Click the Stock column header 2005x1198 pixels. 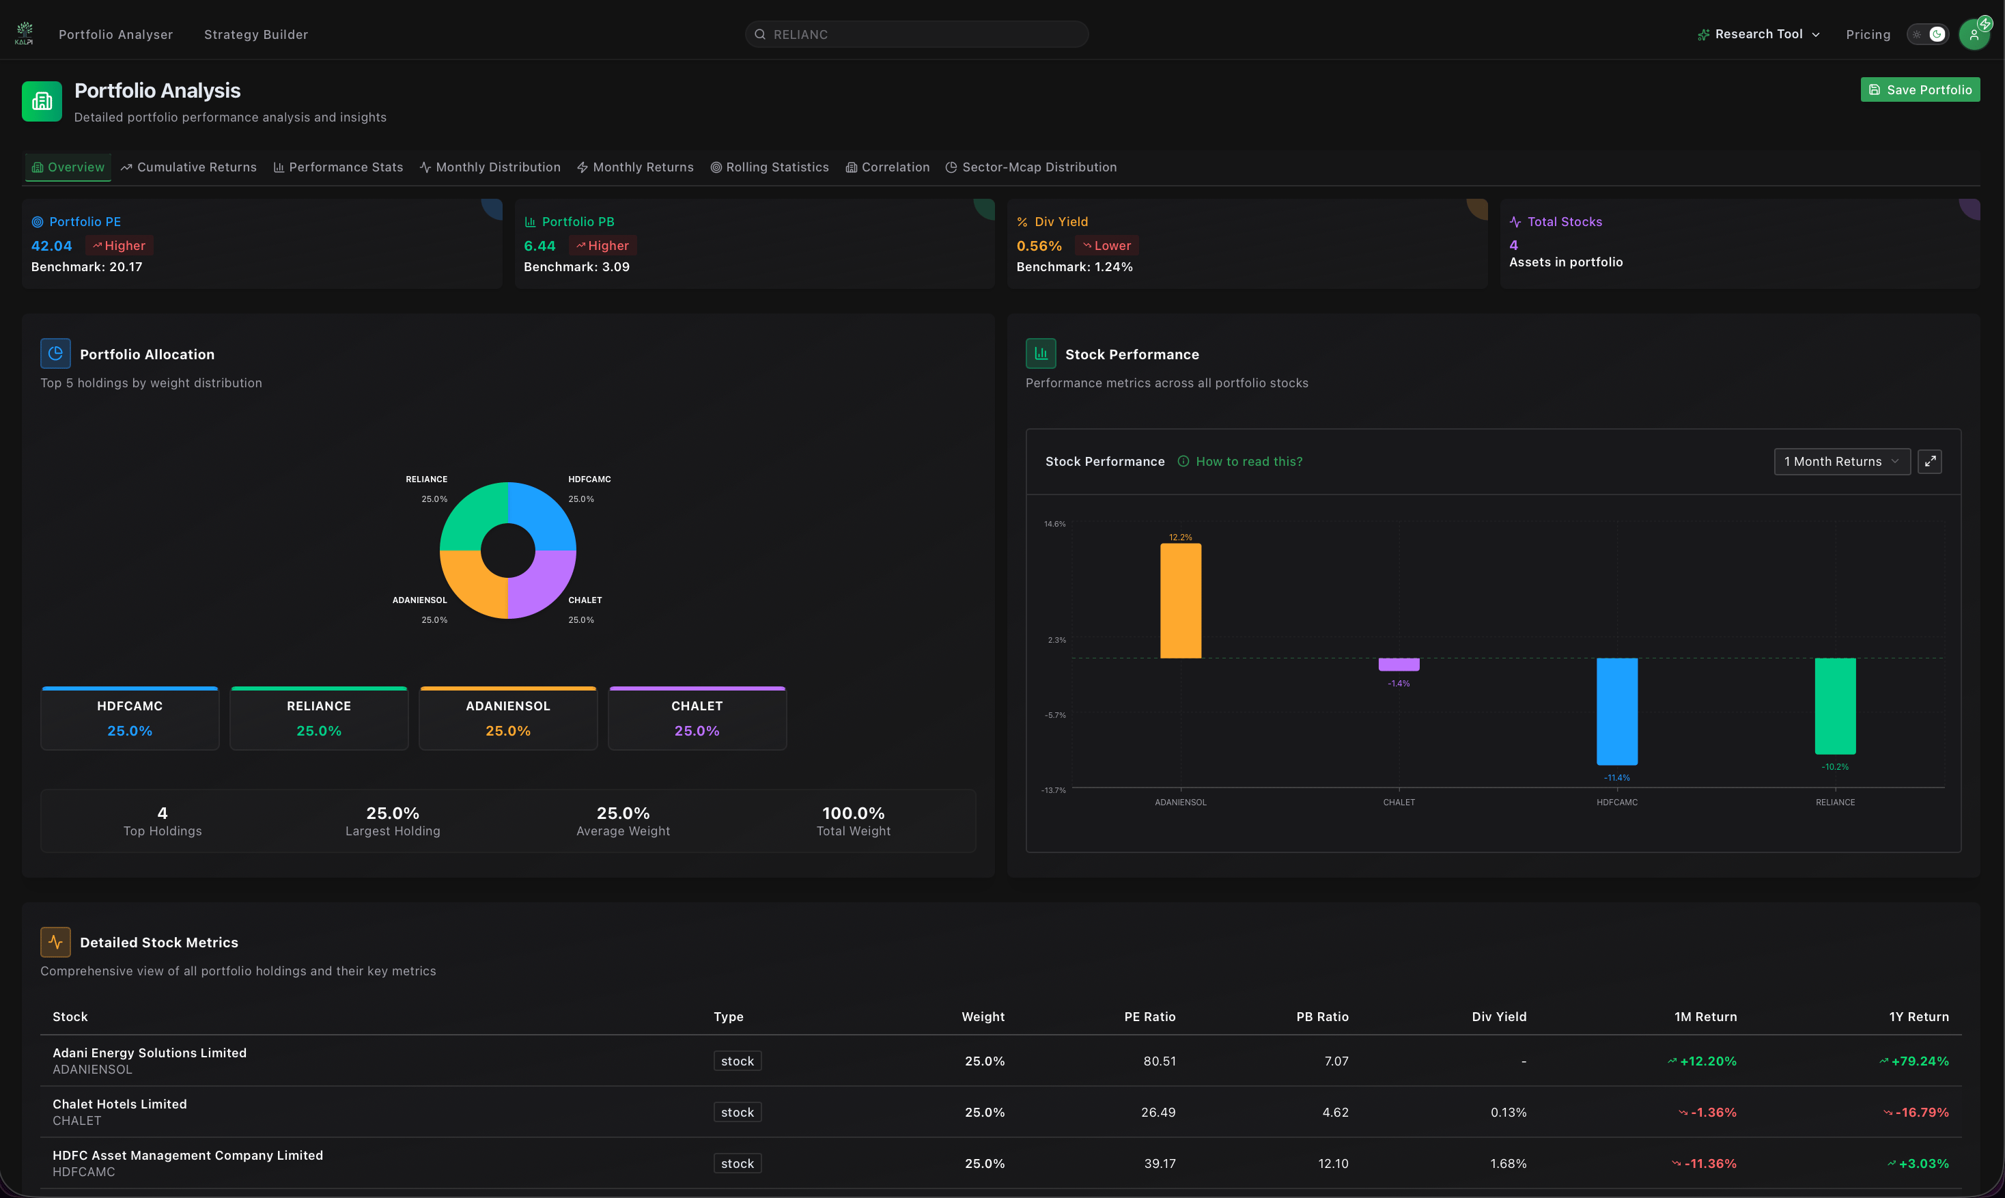click(70, 1016)
